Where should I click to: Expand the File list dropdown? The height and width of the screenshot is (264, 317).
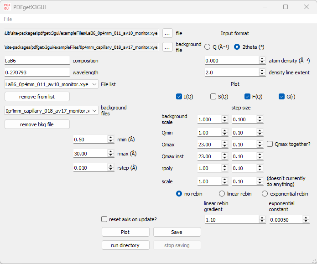94,84
